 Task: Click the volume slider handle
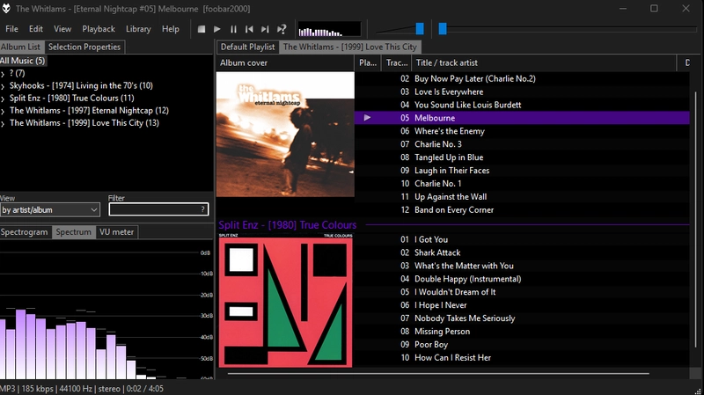(420, 29)
